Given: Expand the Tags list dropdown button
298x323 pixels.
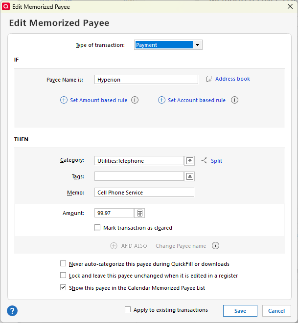Looking at the screenshot, I should (x=190, y=176).
